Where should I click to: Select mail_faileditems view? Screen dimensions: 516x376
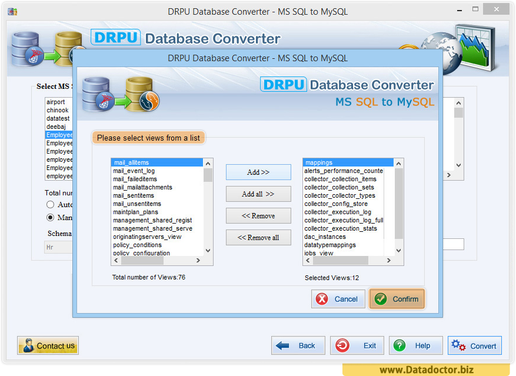[157, 179]
